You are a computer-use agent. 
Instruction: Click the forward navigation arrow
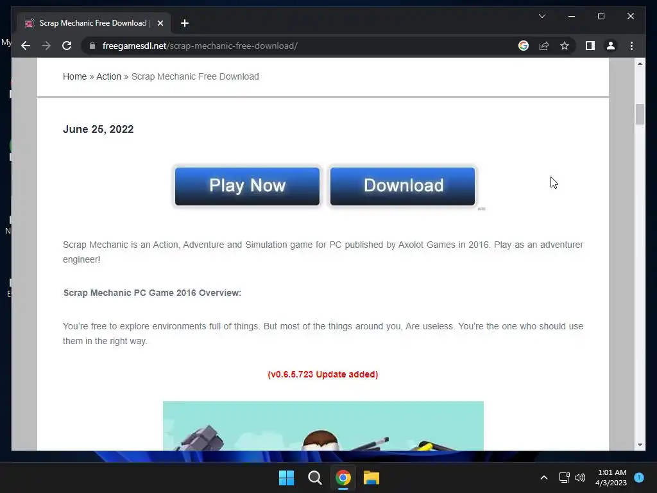pos(46,46)
